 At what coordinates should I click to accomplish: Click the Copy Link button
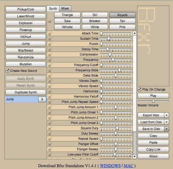153,150
